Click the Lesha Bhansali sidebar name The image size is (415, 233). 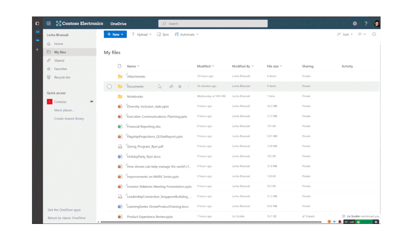(x=57, y=35)
